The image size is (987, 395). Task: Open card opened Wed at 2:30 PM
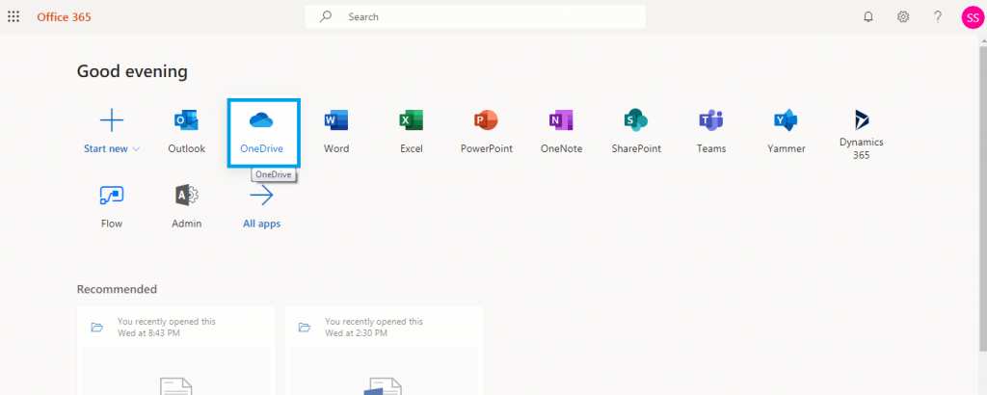(384, 351)
